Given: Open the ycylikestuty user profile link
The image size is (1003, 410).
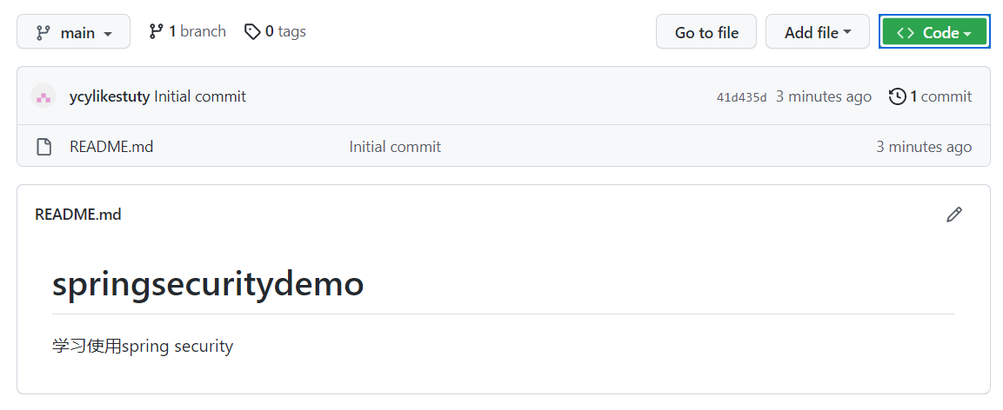Looking at the screenshot, I should [109, 96].
